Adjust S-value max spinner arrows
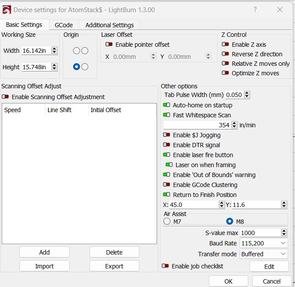The width and height of the screenshot is (295, 287). [x=284, y=232]
